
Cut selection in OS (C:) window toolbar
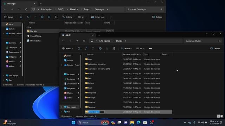(x=79, y=48)
